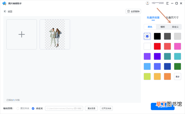Select the 模板 sub-tab
The height and width of the screenshot is (114, 185).
pyautogui.click(x=162, y=27)
